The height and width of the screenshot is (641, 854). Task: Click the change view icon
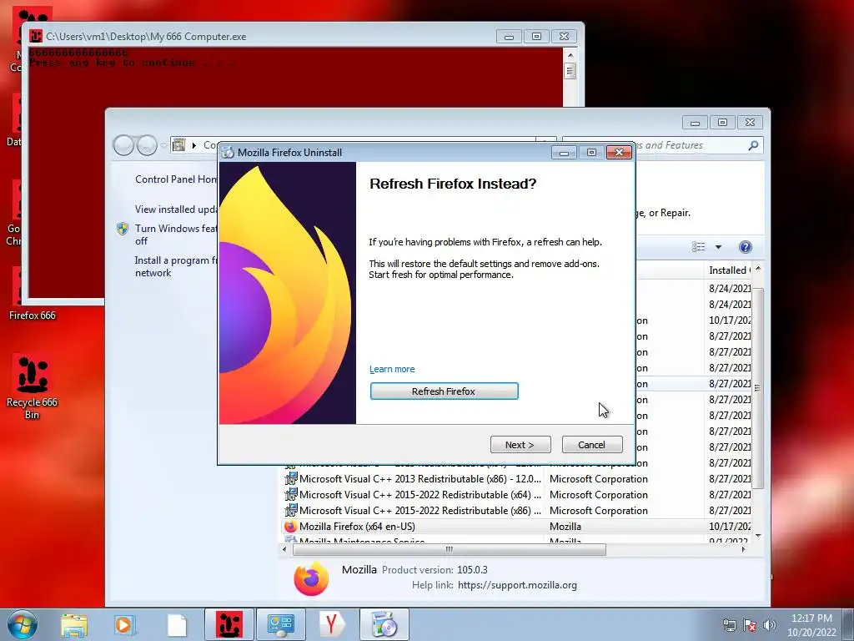pos(699,247)
